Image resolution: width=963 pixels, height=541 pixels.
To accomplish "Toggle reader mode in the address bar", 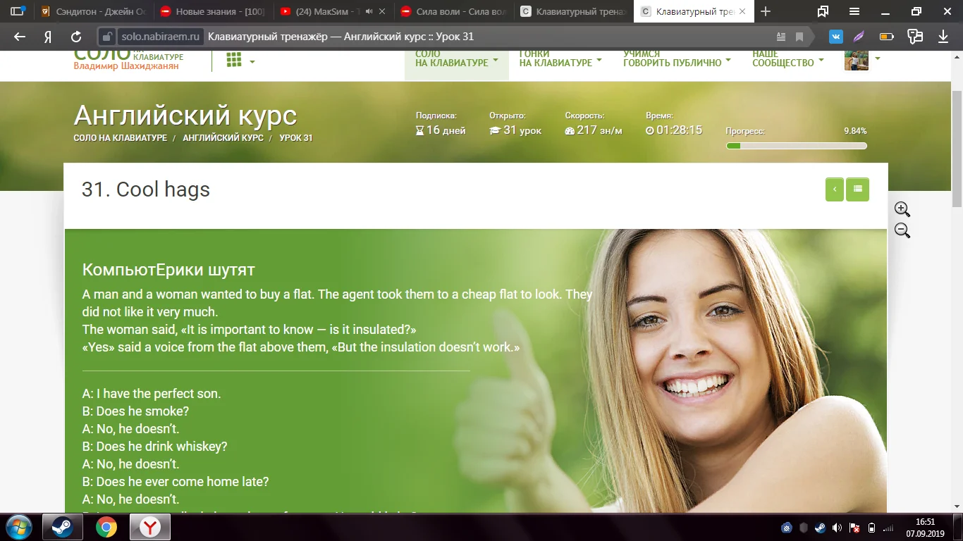I will [x=781, y=36].
